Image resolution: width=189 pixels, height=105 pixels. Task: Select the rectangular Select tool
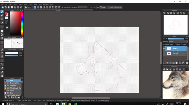pos(2,43)
